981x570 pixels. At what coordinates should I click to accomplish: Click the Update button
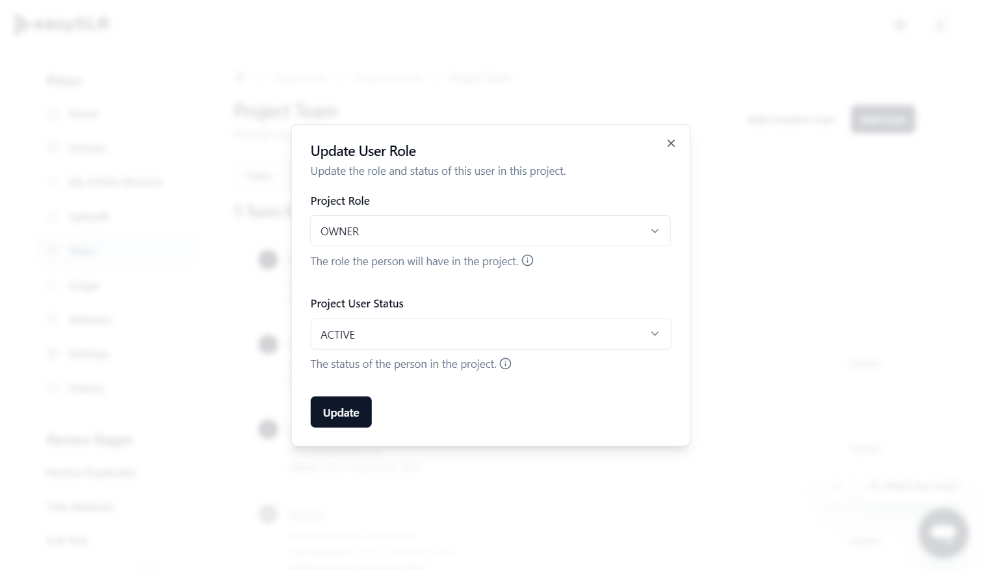coord(341,412)
